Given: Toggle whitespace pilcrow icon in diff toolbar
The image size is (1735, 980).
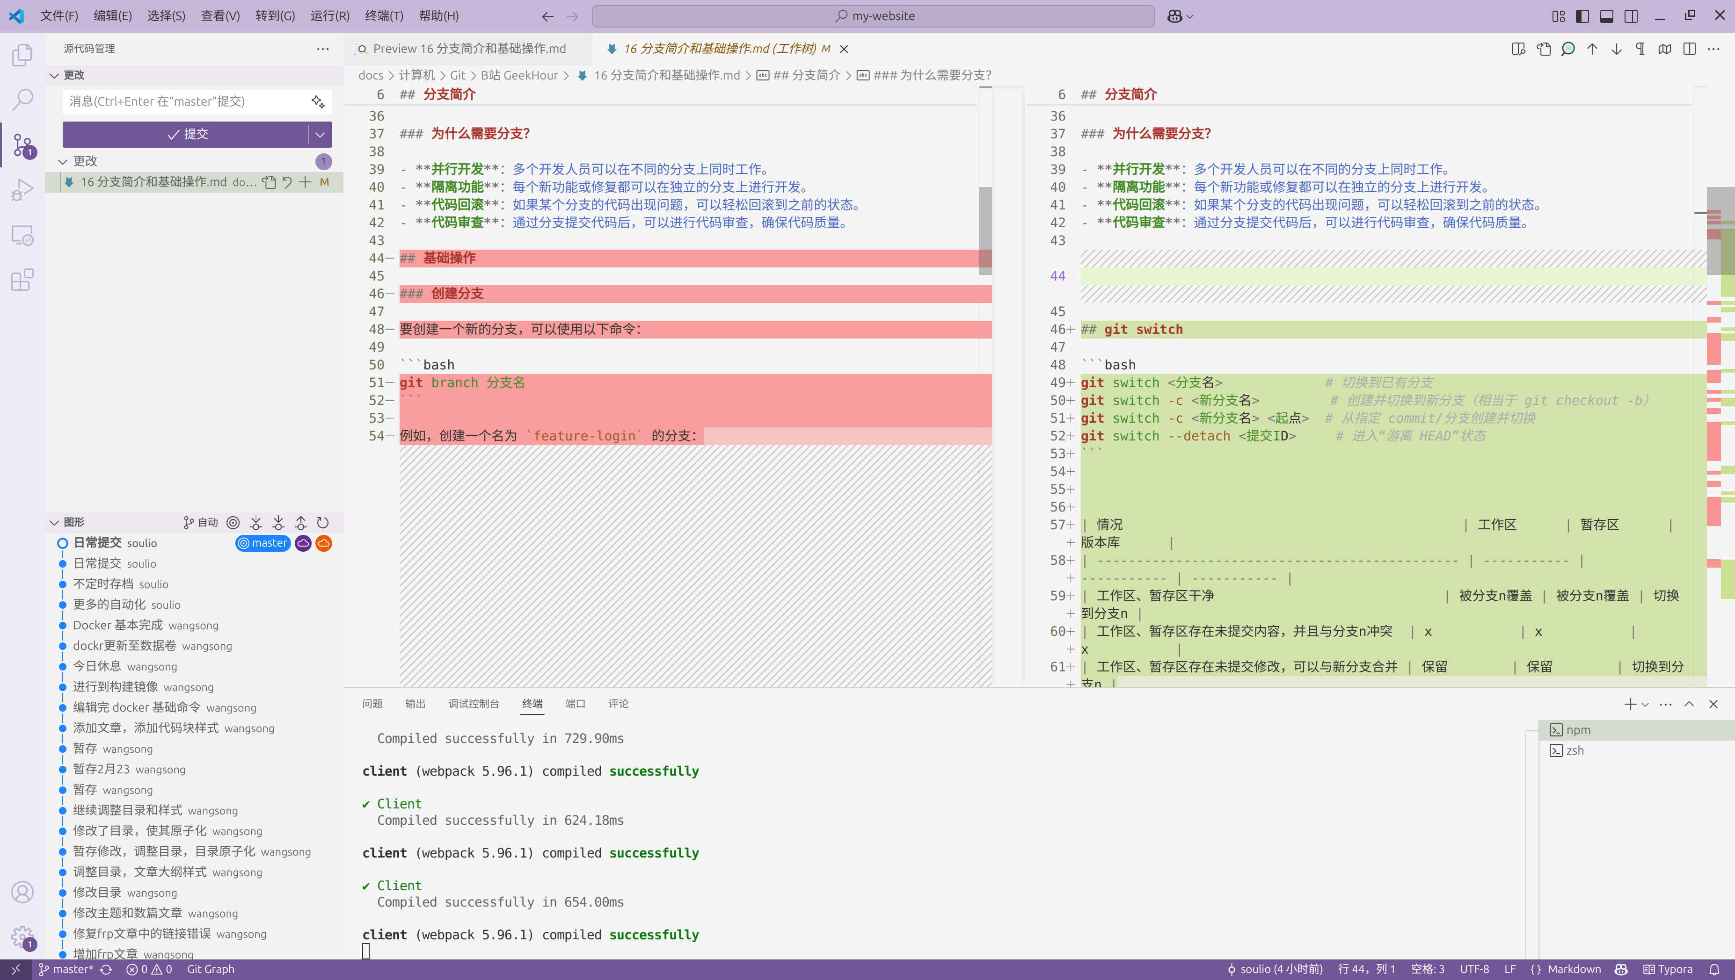Looking at the screenshot, I should coord(1640,49).
